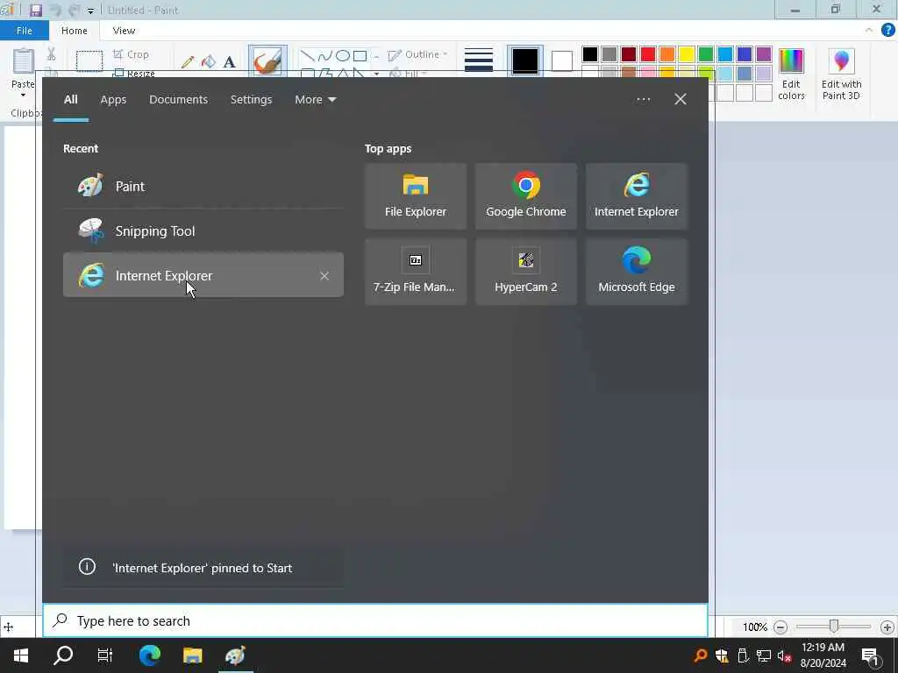Image resolution: width=898 pixels, height=673 pixels.
Task: Close the search panel
Action: [680, 99]
